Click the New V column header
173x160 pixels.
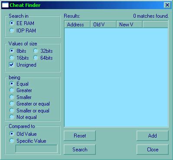click(x=130, y=25)
